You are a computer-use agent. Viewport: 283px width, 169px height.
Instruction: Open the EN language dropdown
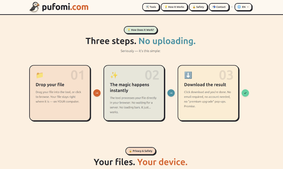click(x=243, y=7)
